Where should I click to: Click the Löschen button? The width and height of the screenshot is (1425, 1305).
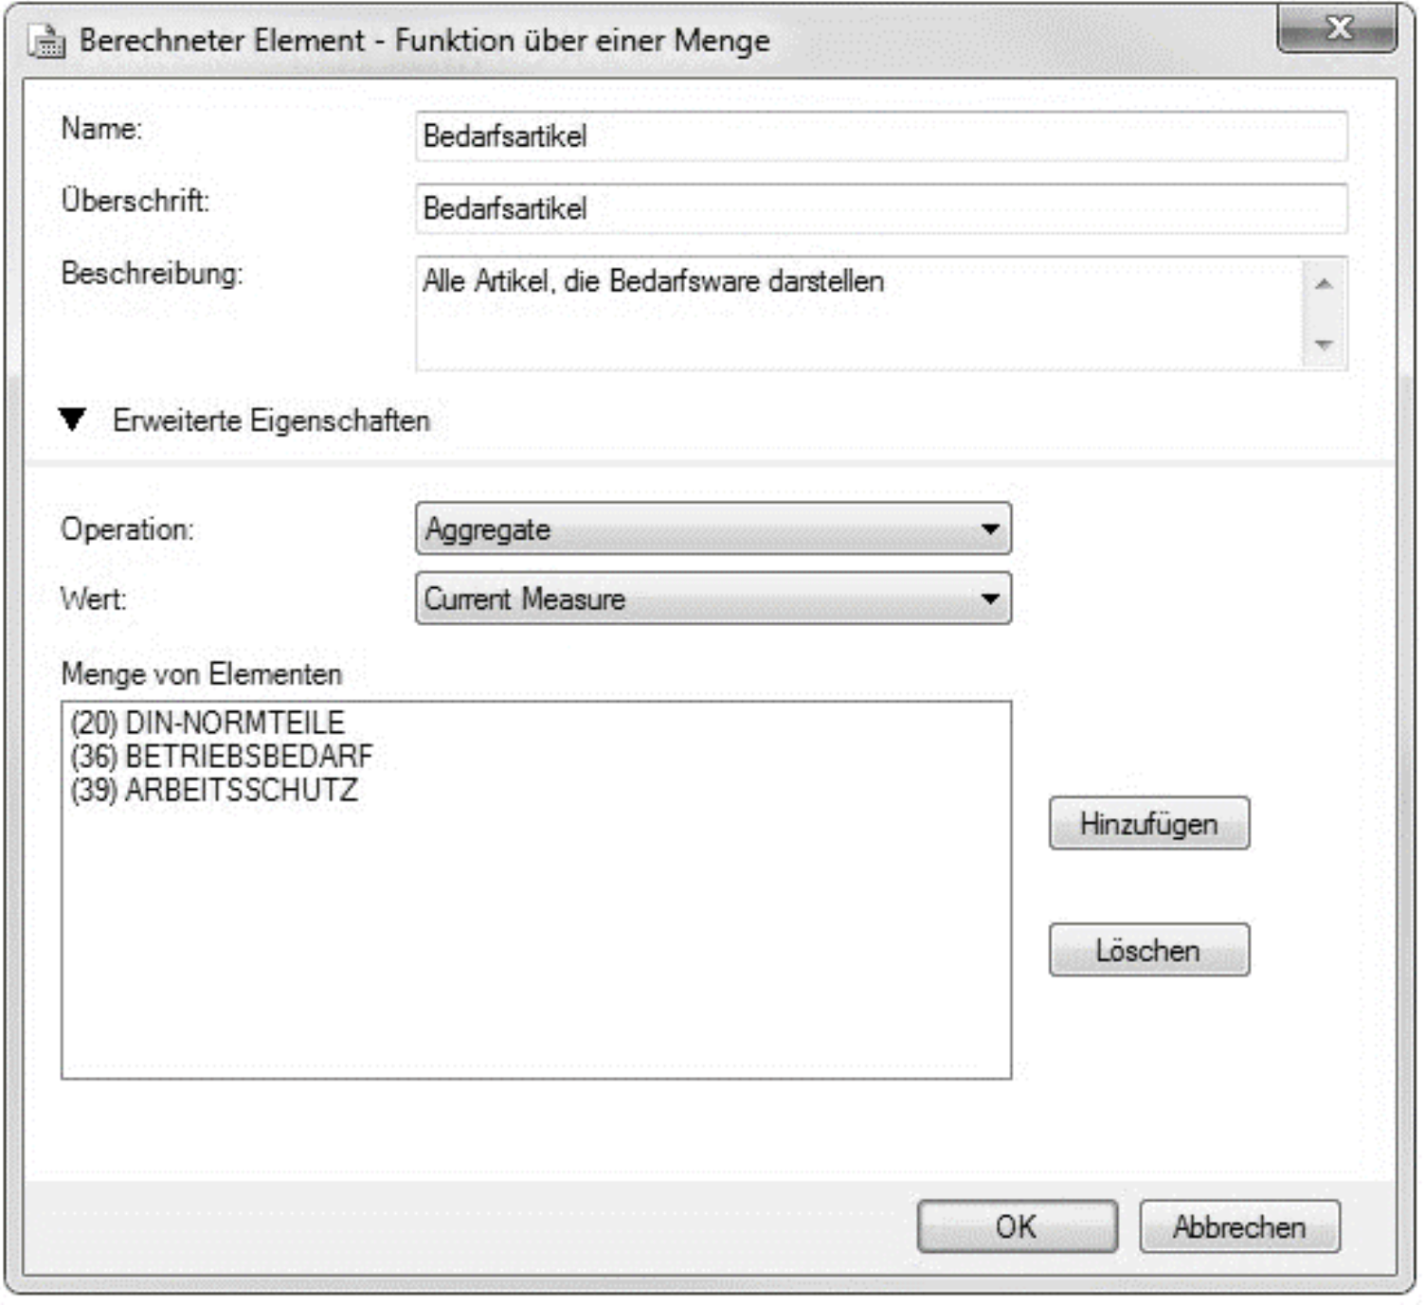point(1149,950)
